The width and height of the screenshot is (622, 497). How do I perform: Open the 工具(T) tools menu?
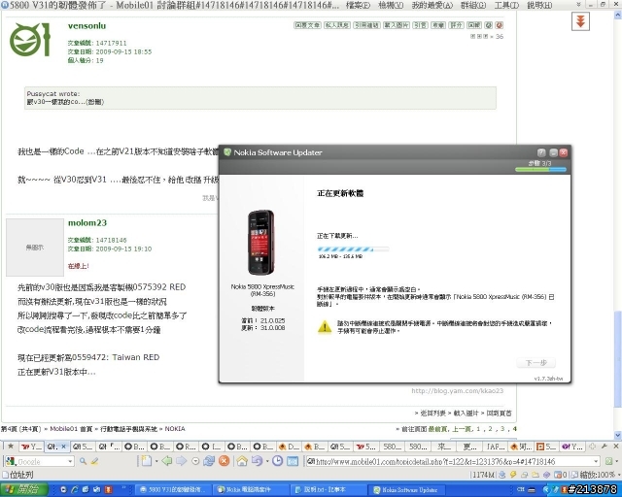pyautogui.click(x=506, y=6)
